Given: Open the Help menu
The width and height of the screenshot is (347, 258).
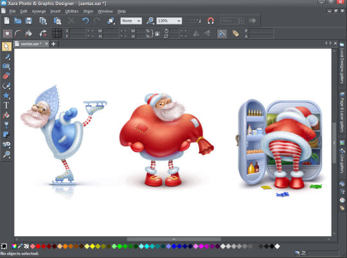Looking at the screenshot, I should tap(121, 12).
